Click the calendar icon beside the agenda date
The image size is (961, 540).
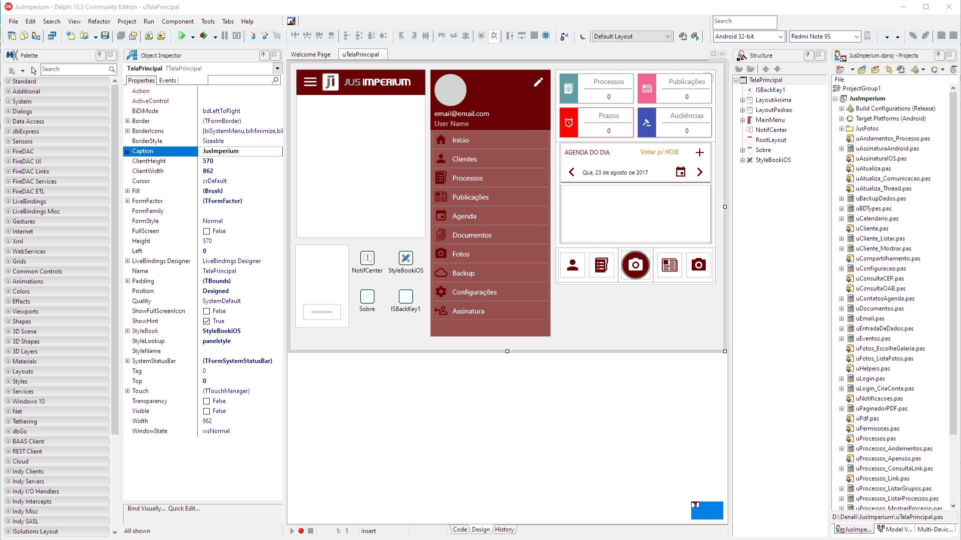[681, 172]
